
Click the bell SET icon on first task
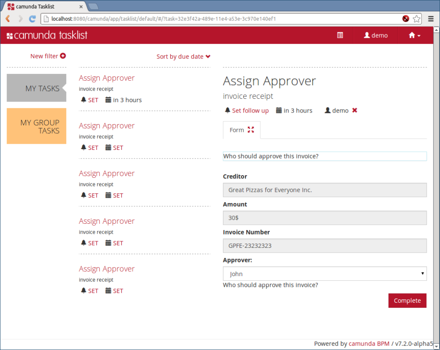(x=83, y=100)
